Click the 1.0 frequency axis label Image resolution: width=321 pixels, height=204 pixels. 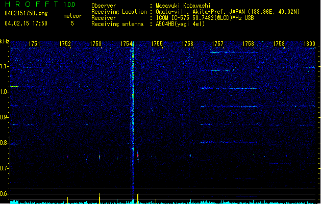pos(4,92)
